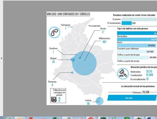Click the small blue circle at Ibagué
157x119 pixels.
pyautogui.click(x=73, y=60)
